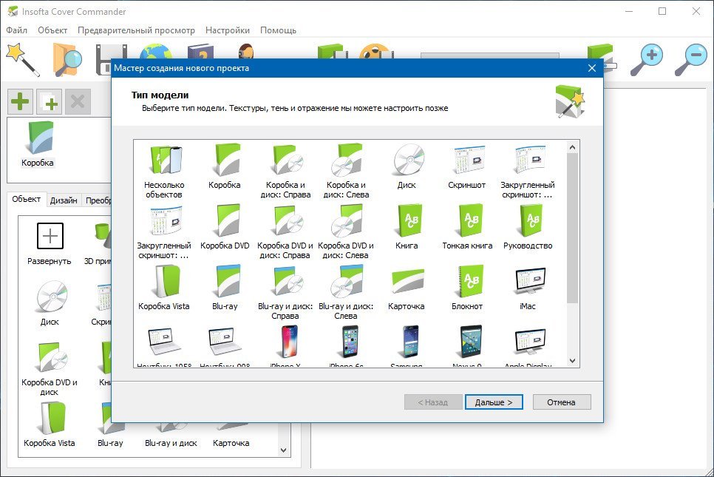714x477 pixels.
Task: Pick 'Blu-ray и диск: Слева' model
Action: click(346, 293)
